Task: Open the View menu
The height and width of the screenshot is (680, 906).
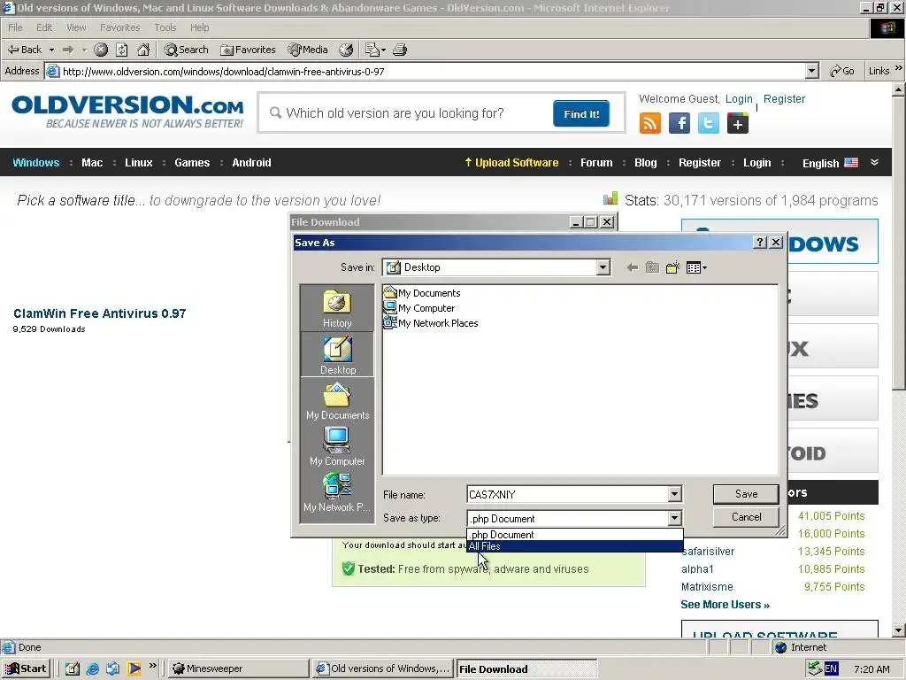Action: 76,27
